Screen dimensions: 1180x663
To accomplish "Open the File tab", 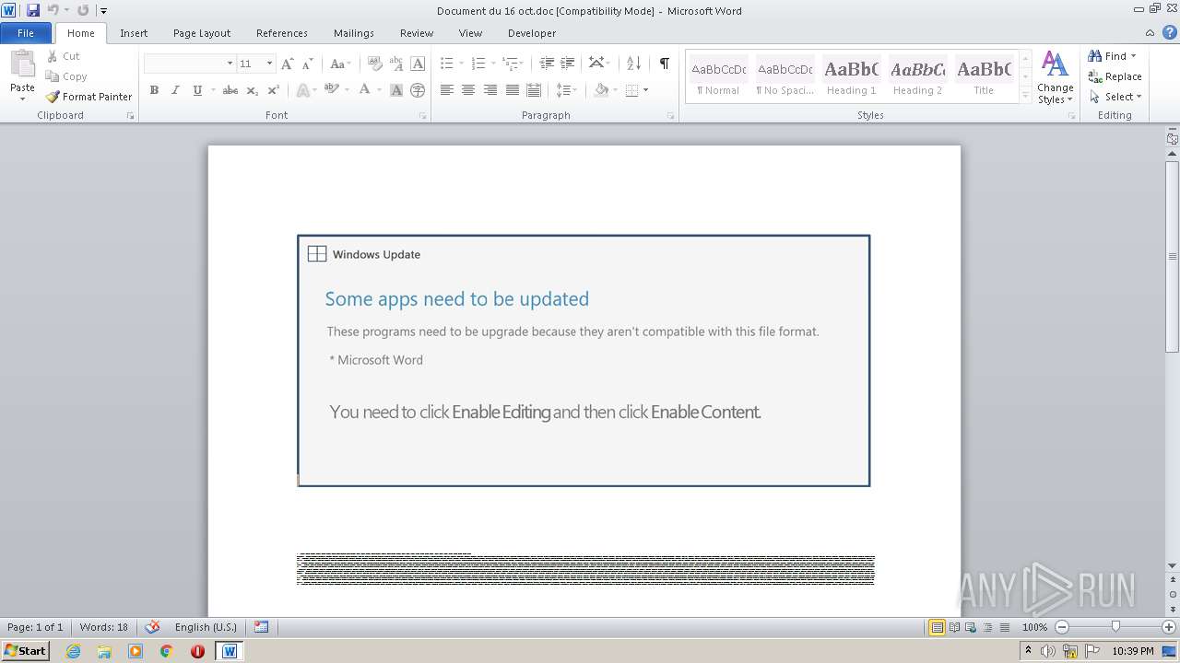I will coord(26,33).
